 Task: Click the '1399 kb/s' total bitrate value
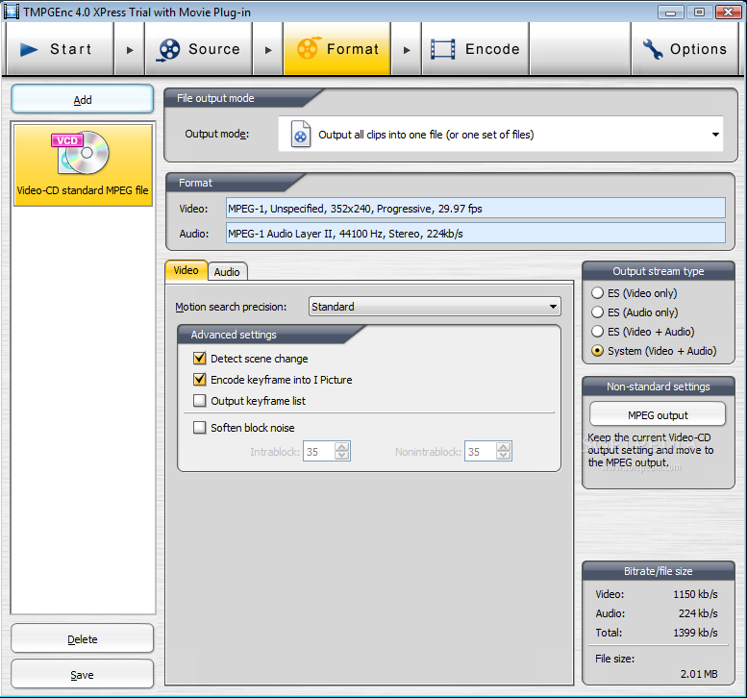click(x=695, y=633)
